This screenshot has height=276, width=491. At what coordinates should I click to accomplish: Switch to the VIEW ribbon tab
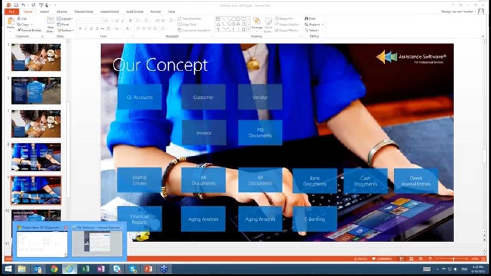click(x=171, y=12)
